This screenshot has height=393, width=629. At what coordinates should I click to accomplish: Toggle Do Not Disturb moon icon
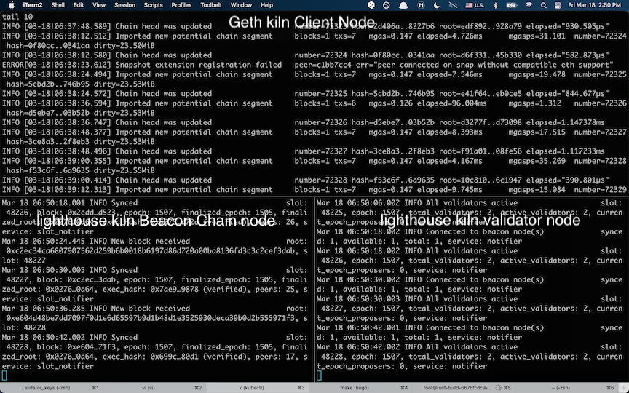pos(437,5)
